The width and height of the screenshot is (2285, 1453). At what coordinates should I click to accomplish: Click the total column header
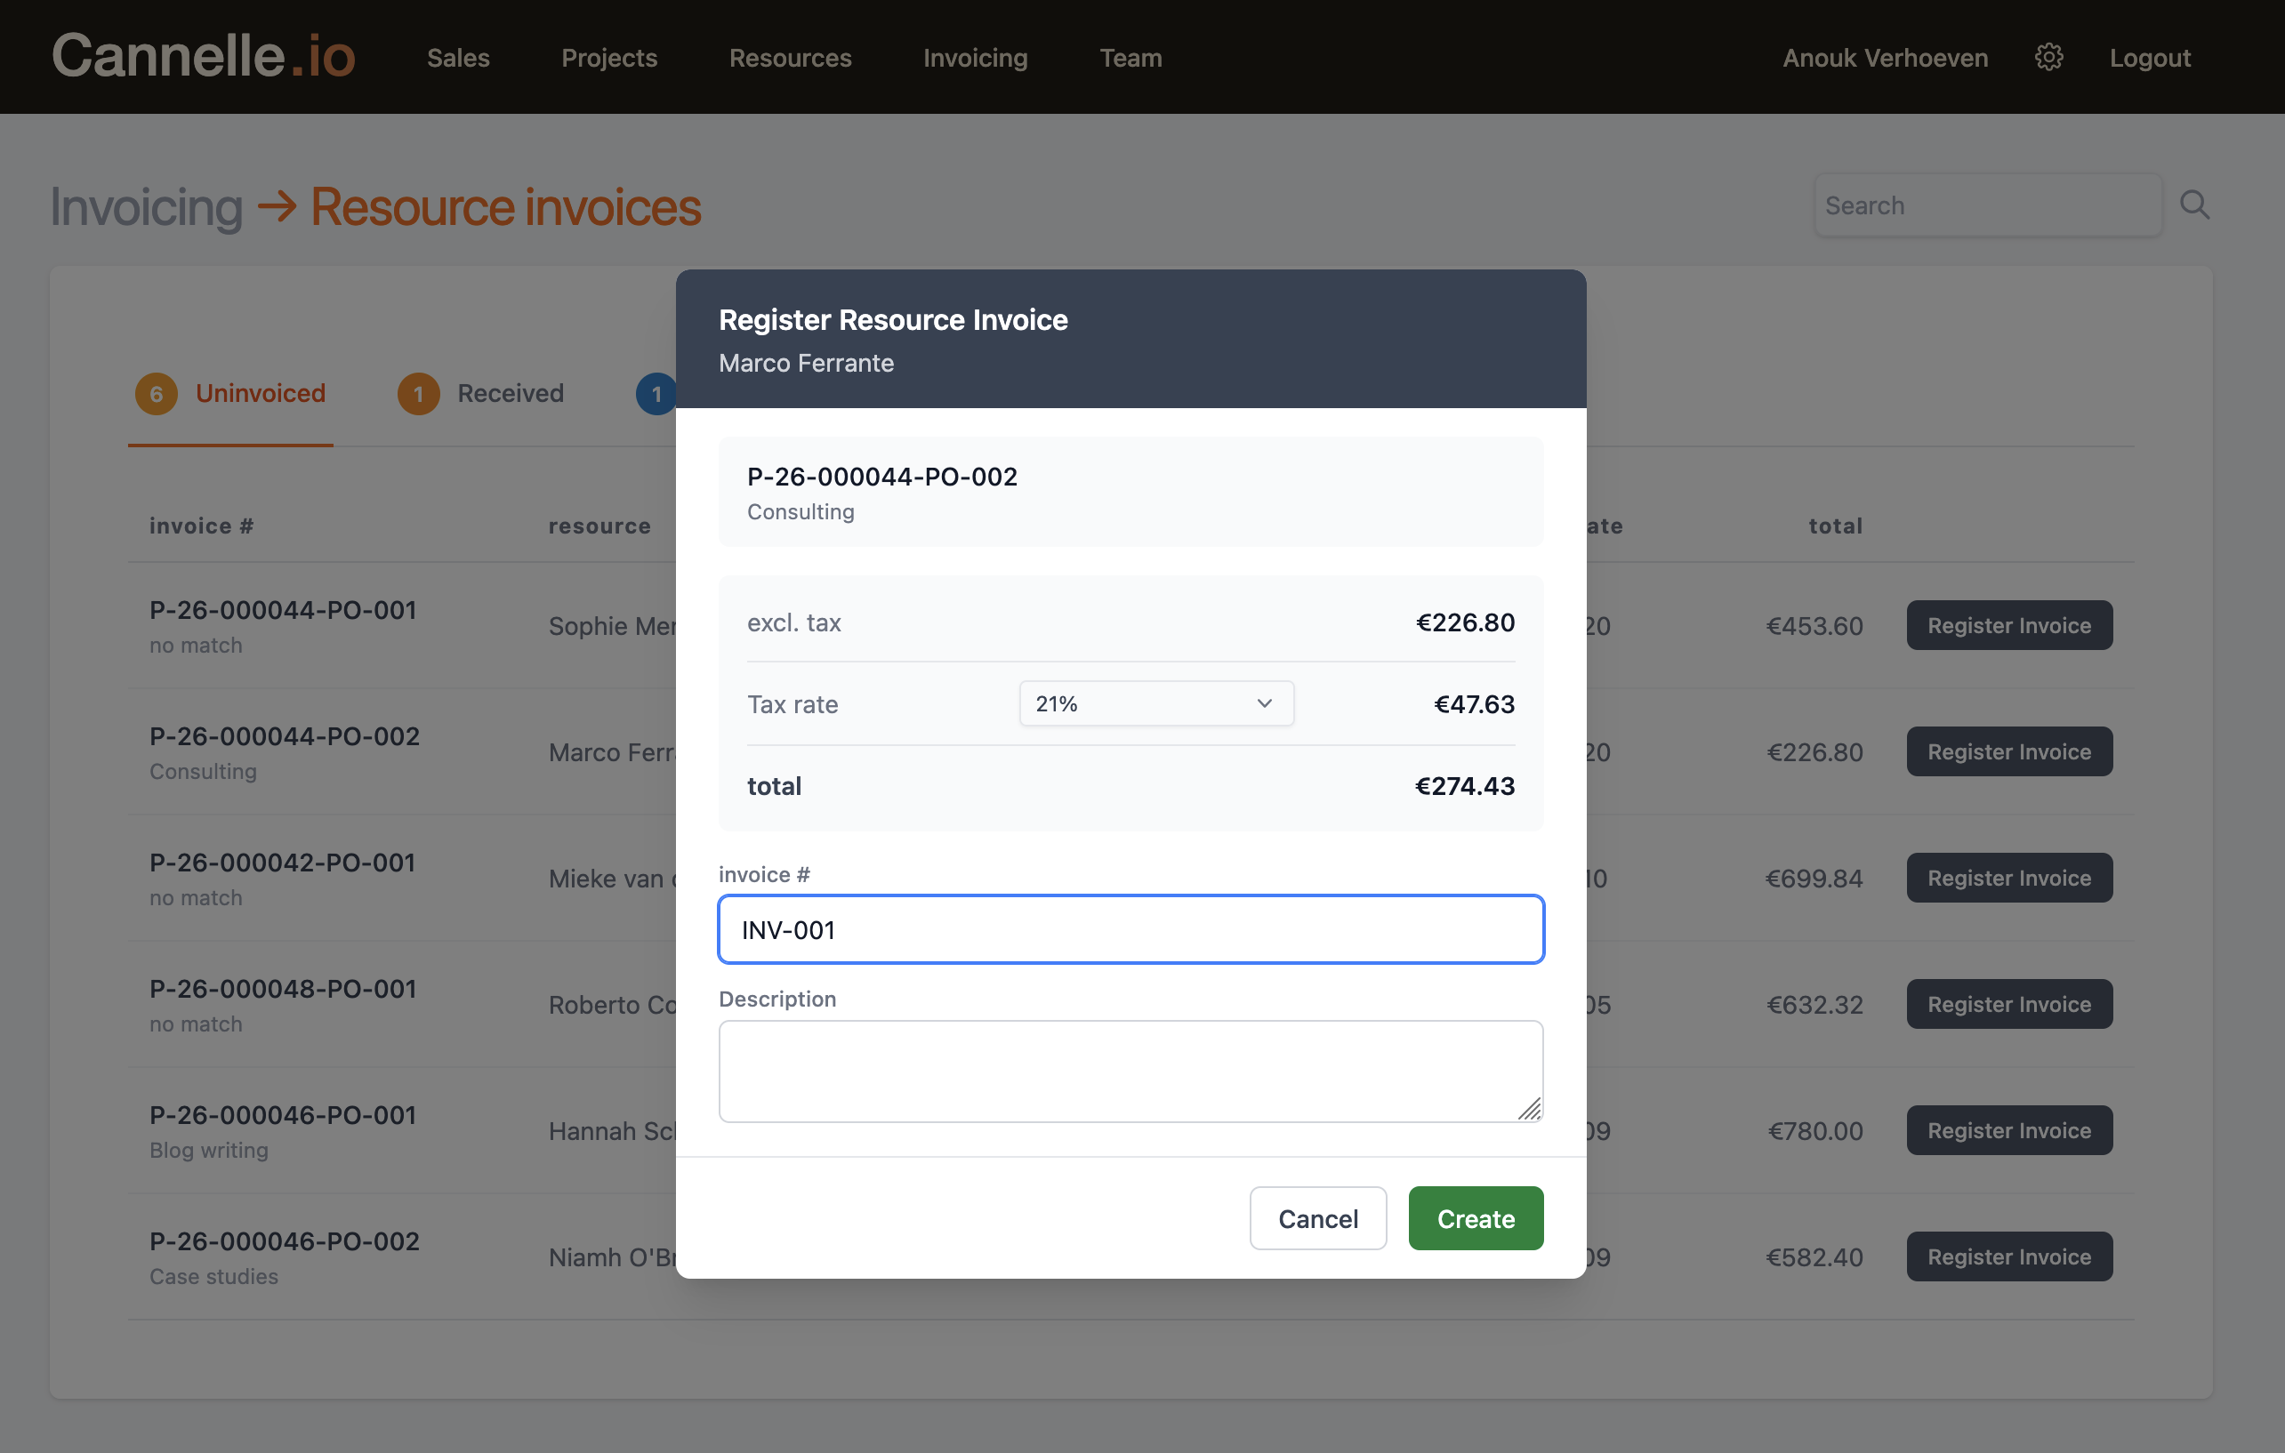tap(1835, 526)
